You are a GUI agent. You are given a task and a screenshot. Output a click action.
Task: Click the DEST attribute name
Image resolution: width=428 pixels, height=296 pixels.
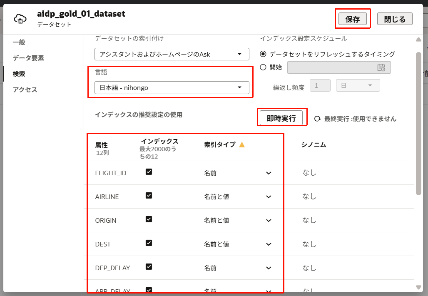pyautogui.click(x=103, y=244)
